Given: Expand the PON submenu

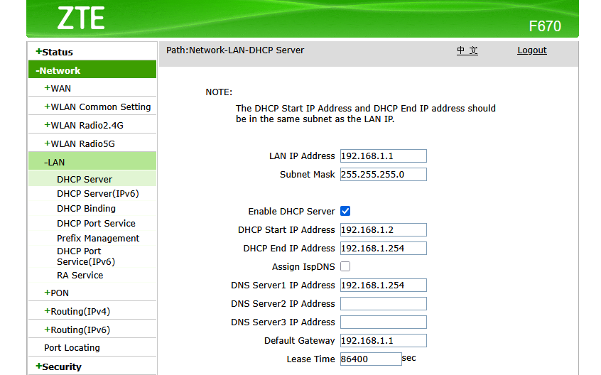Looking at the screenshot, I should 57,293.
